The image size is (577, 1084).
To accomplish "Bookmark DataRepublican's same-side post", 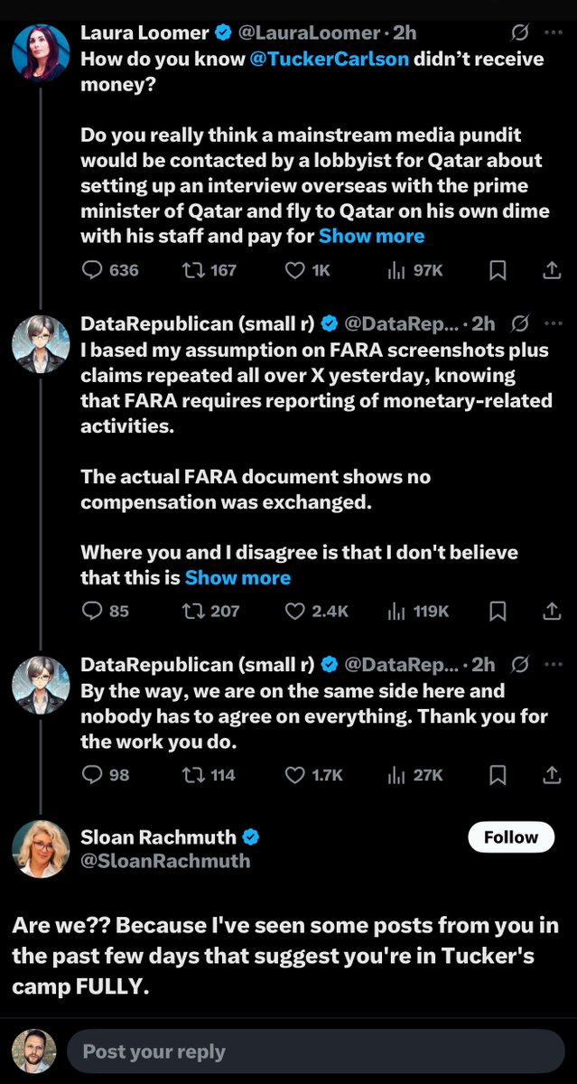I will pyautogui.click(x=497, y=775).
